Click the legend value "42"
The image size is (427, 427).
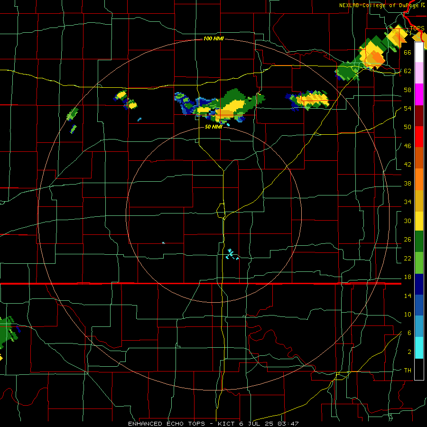click(408, 165)
